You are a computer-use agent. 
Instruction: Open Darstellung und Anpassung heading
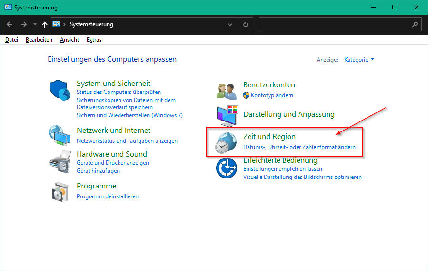289,114
